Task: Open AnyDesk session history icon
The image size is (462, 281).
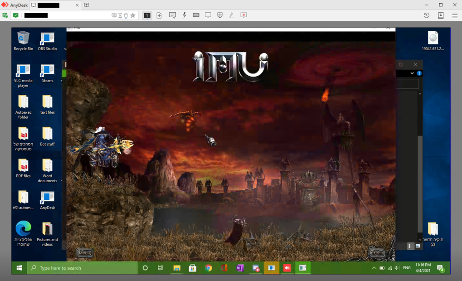Action: pos(427,15)
